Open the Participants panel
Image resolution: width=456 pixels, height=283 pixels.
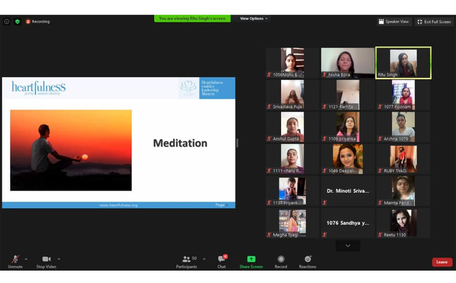[186, 261]
